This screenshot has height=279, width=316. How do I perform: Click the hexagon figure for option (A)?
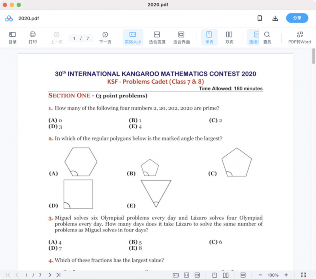pyautogui.click(x=81, y=162)
